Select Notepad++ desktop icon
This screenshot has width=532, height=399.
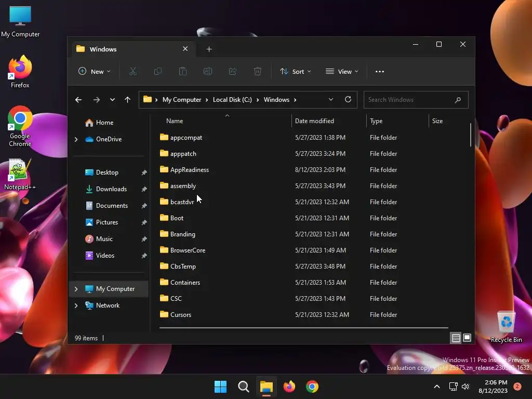20,174
